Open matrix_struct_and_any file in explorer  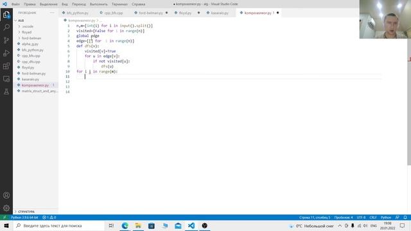pyautogui.click(x=39, y=91)
